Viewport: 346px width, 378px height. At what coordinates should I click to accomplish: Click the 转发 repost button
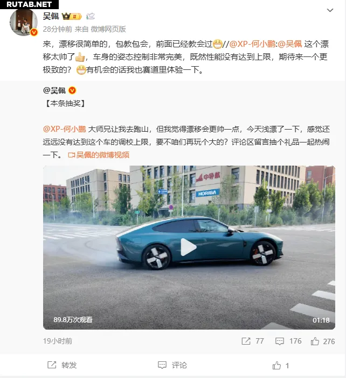62,365
